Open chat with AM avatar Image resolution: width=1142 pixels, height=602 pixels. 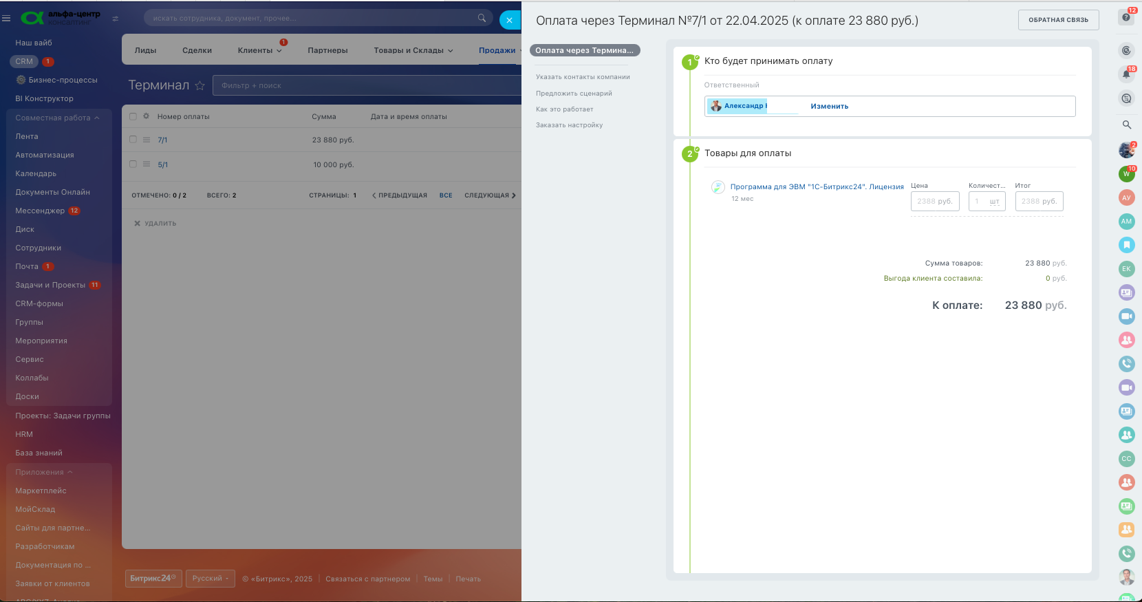pyautogui.click(x=1126, y=222)
